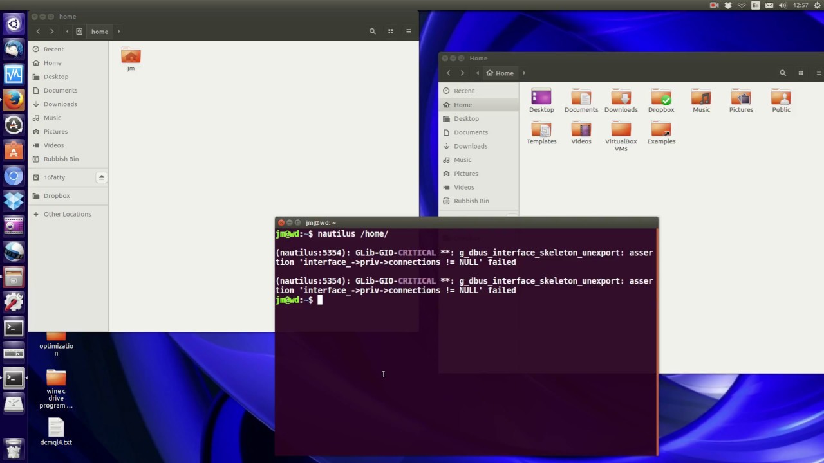Select the VirtualBox VMs folder
Image resolution: width=824 pixels, height=463 pixels.
click(621, 137)
